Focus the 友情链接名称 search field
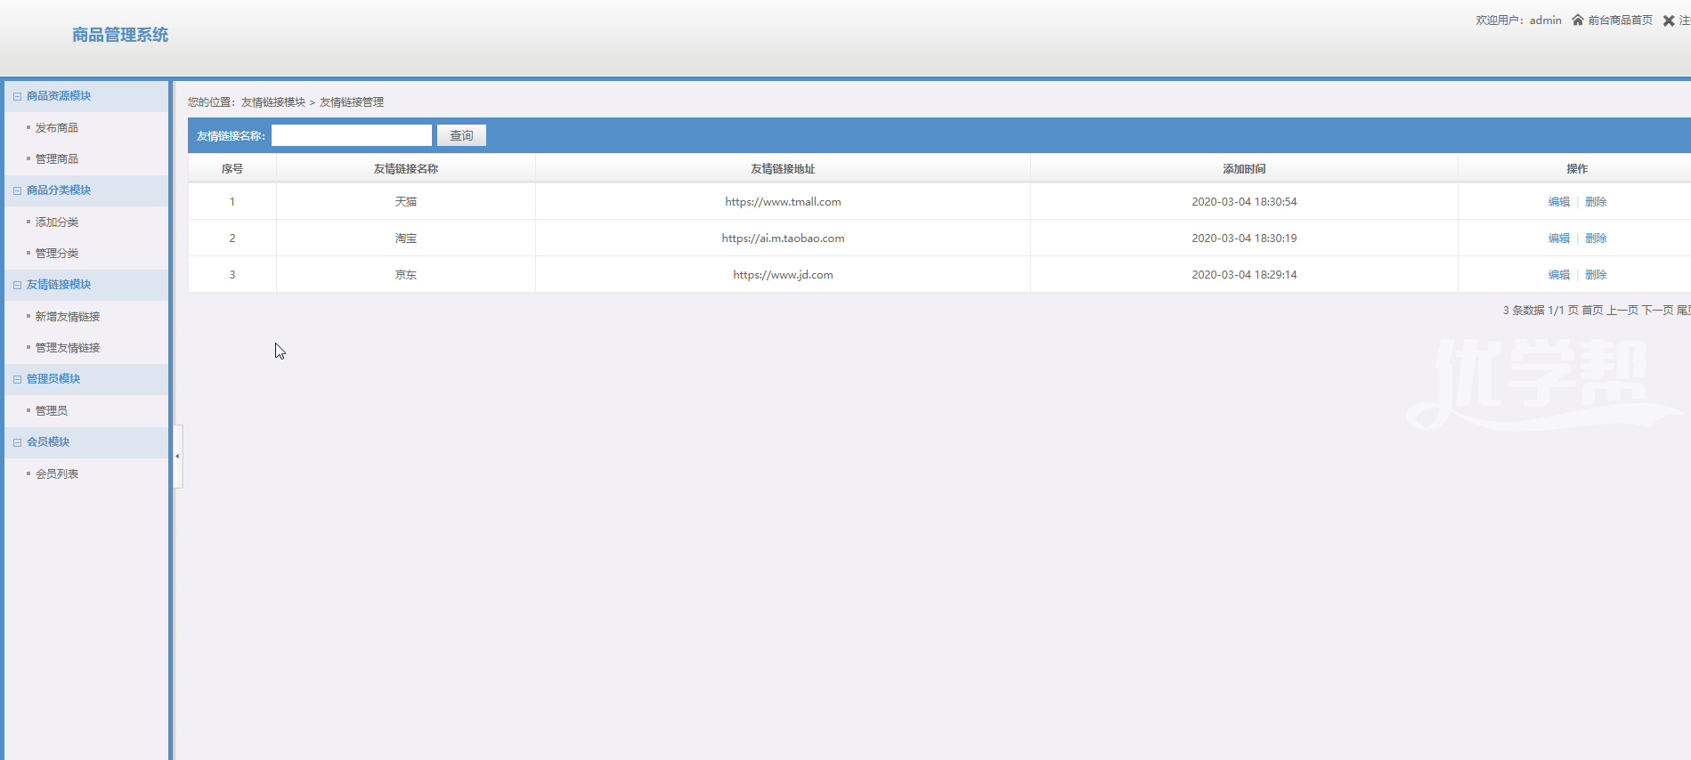This screenshot has height=760, width=1691. (352, 135)
